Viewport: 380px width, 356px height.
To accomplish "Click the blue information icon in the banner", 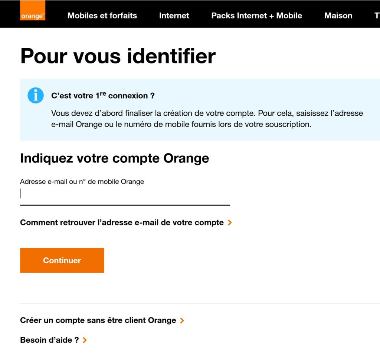I will point(35,95).
